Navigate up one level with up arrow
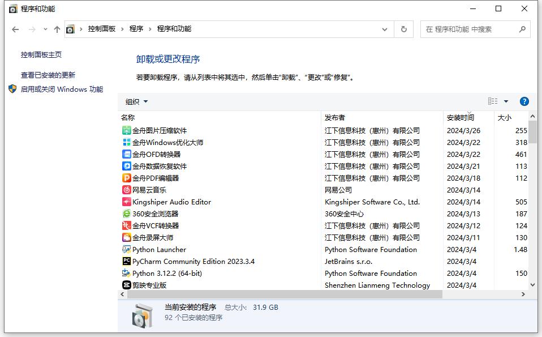 tap(57, 29)
